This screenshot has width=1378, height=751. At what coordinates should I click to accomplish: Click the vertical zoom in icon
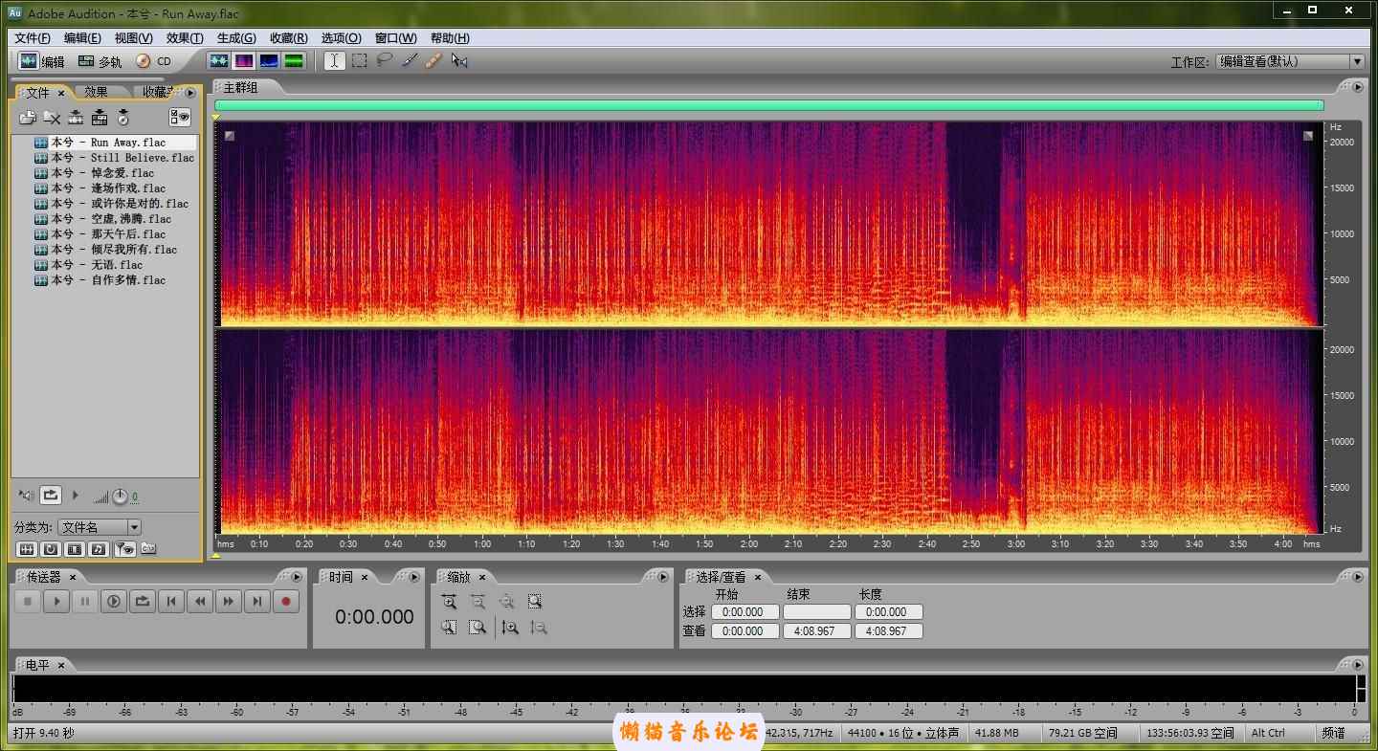pyautogui.click(x=510, y=628)
